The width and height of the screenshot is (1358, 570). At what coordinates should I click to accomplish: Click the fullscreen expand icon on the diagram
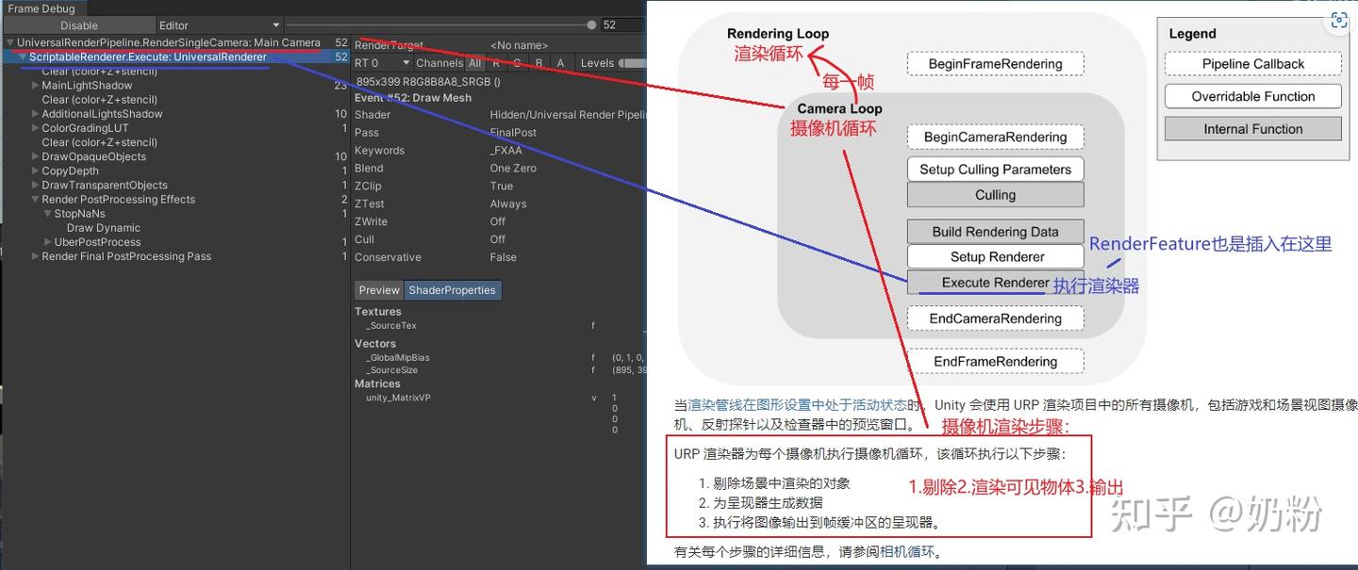[1338, 20]
